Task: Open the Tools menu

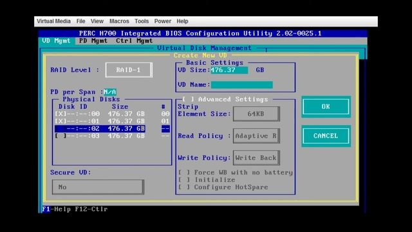Action: (142, 21)
